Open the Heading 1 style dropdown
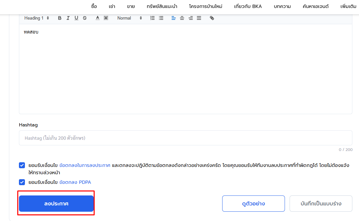This screenshot has height=221, width=359. pos(37,18)
